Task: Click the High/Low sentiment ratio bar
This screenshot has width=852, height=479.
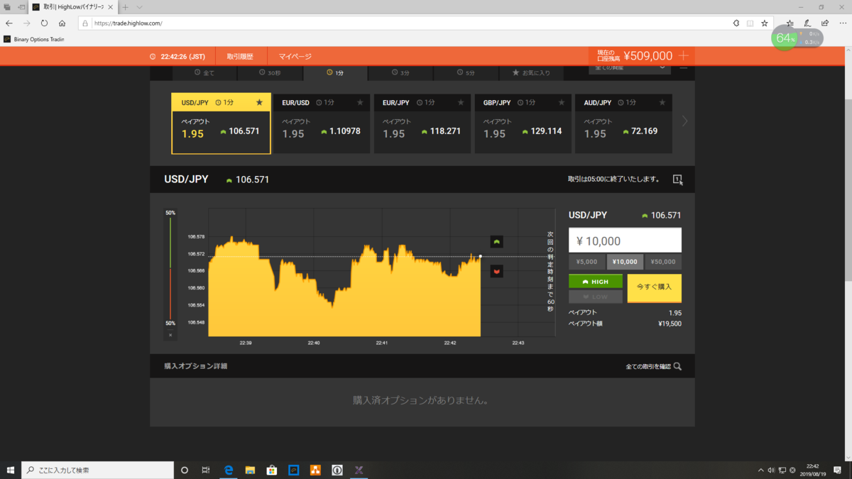Action: 170,268
